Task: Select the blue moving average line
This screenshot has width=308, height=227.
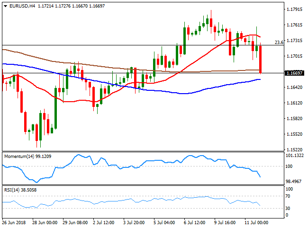Action: click(180, 93)
